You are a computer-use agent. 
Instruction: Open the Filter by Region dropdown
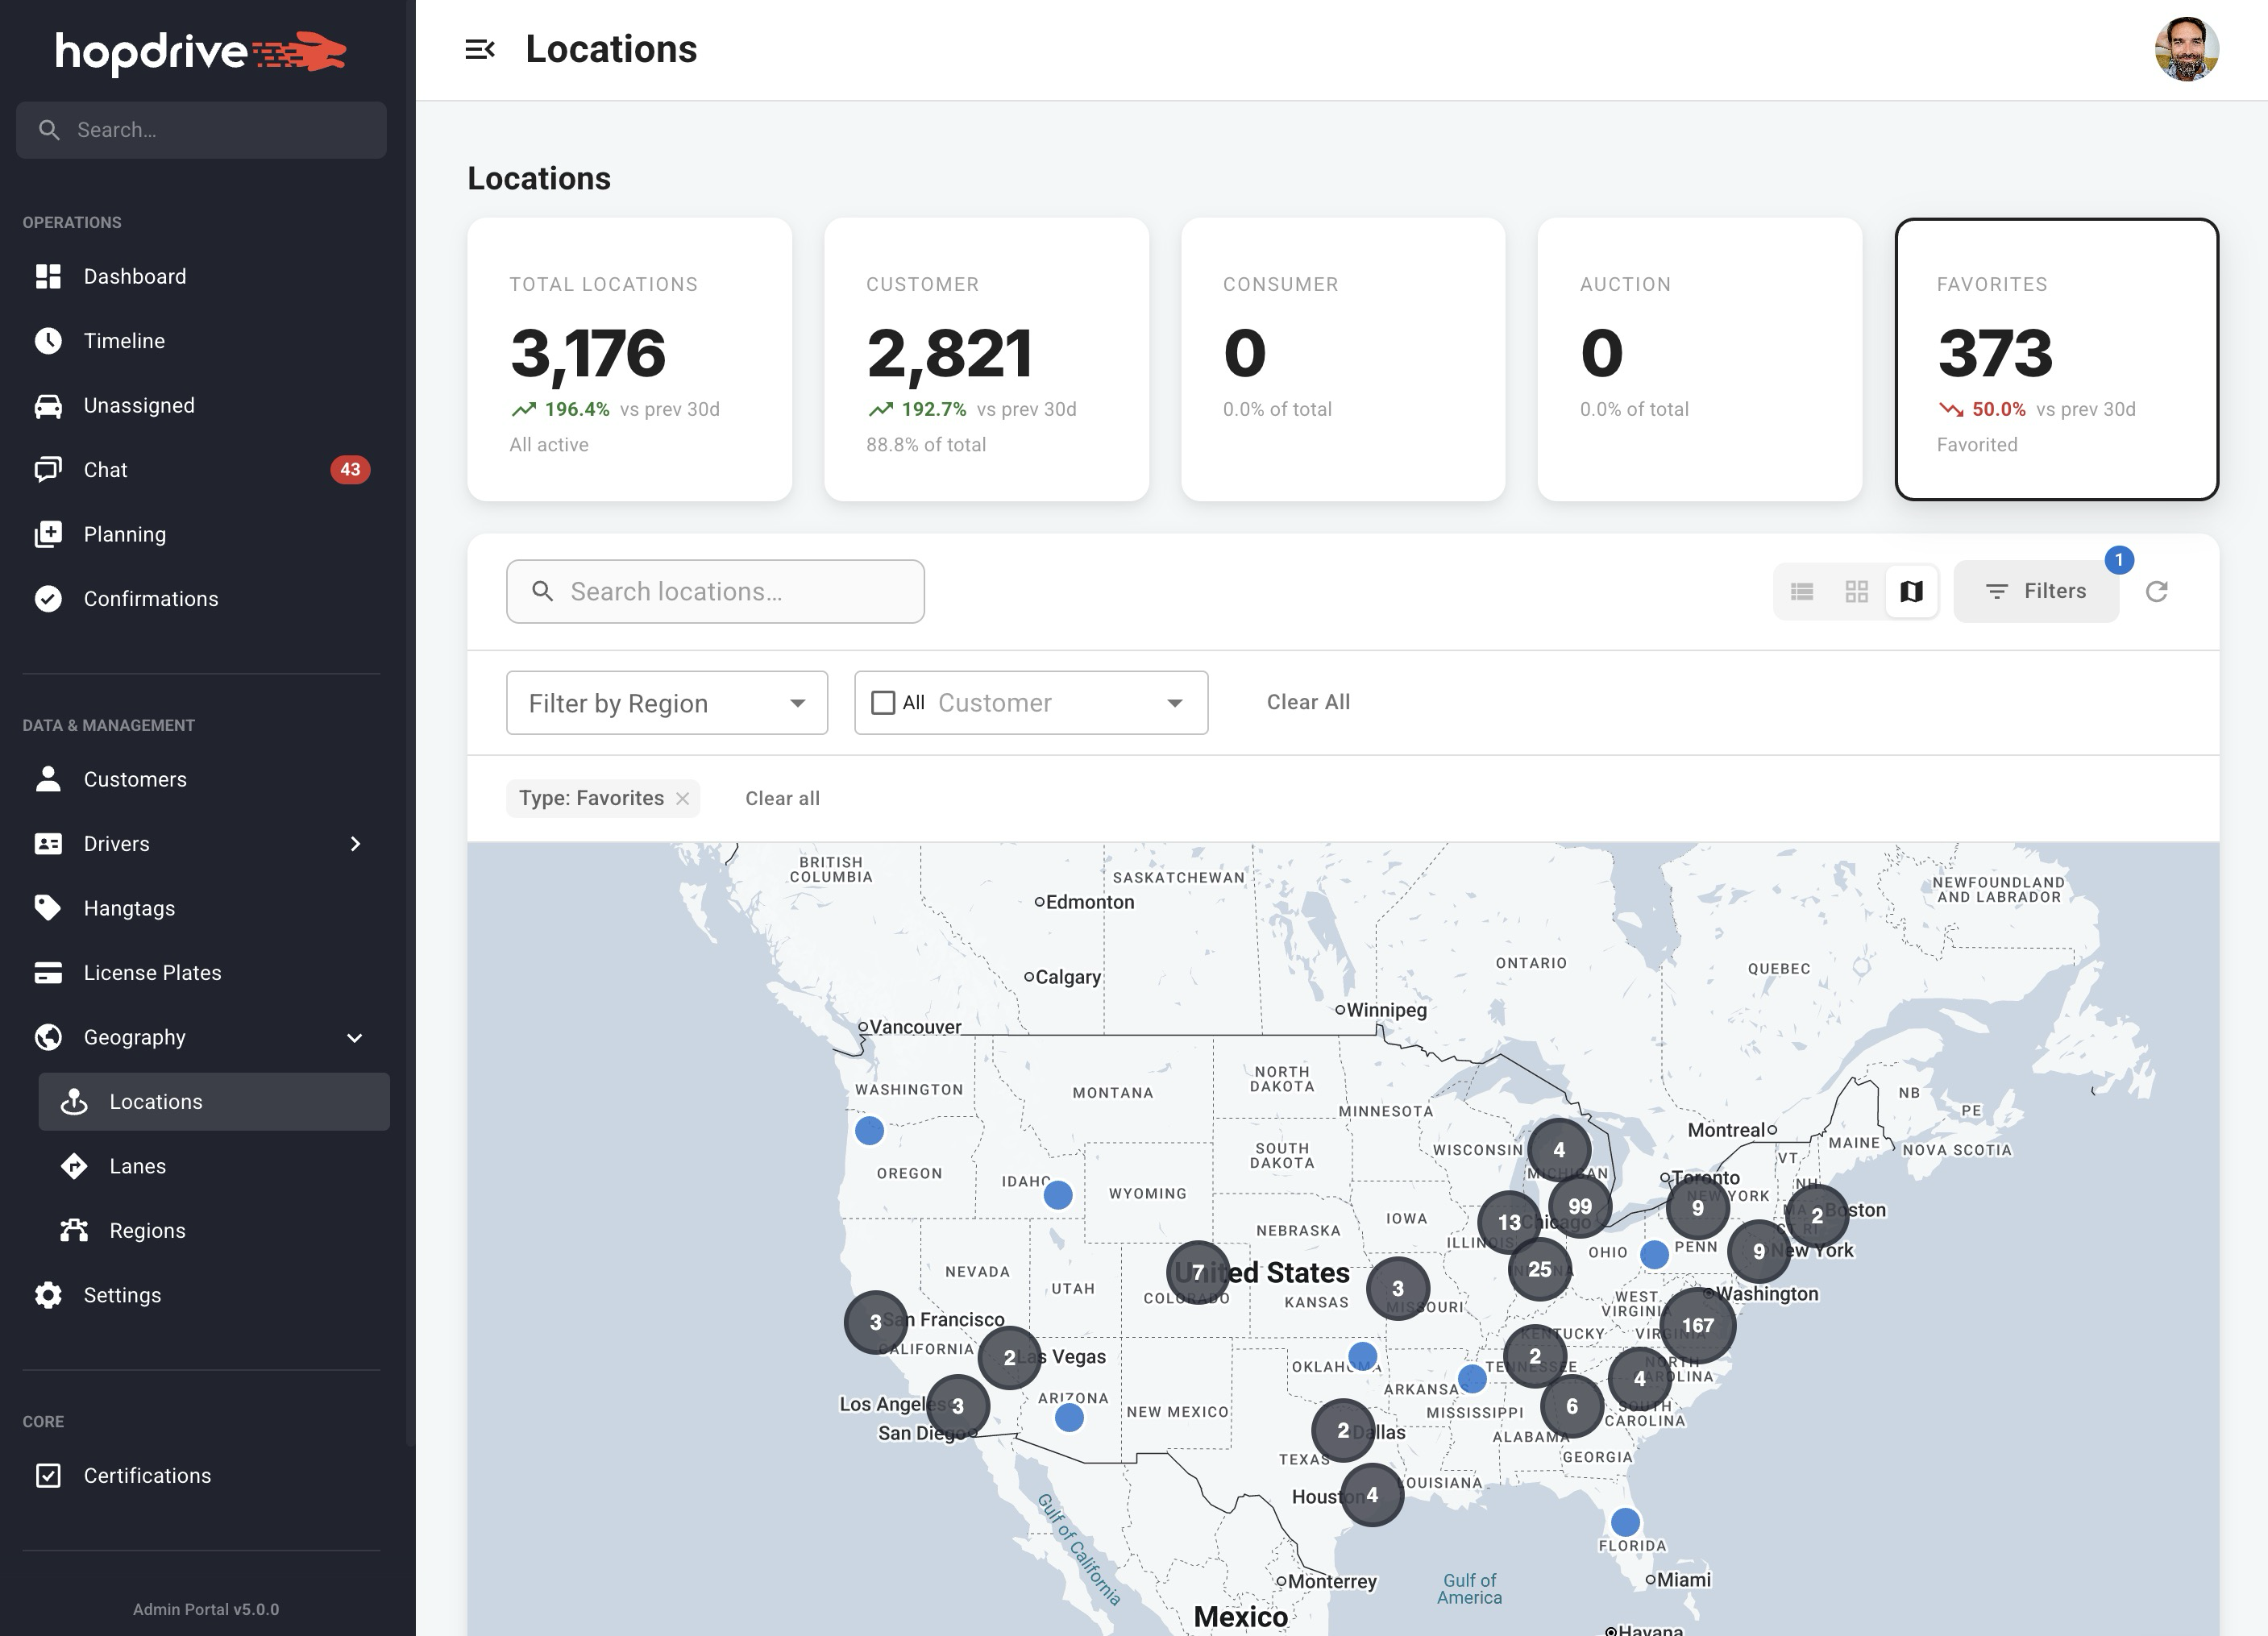666,703
